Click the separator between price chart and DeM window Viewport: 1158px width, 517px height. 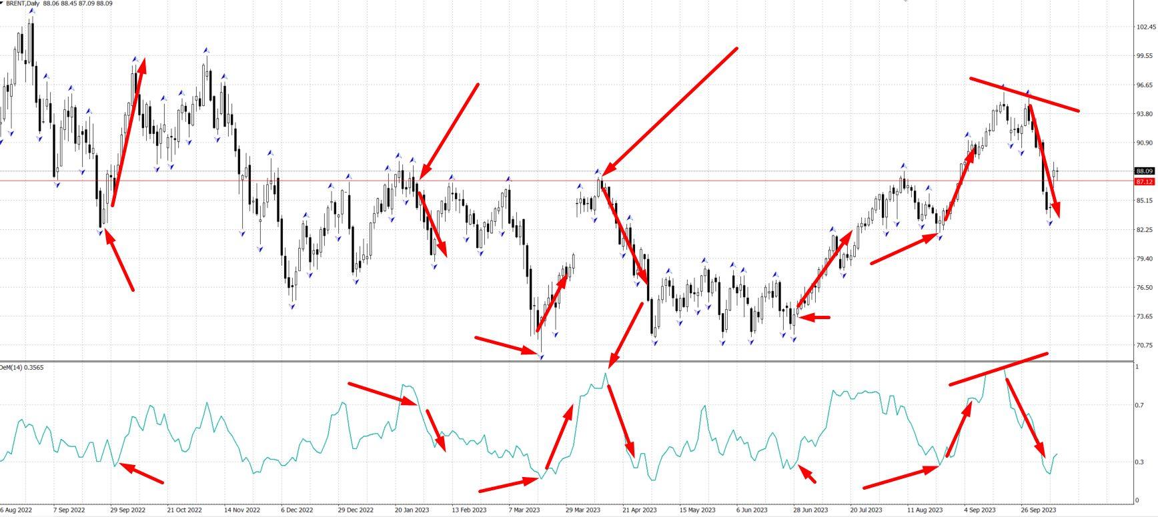point(567,362)
